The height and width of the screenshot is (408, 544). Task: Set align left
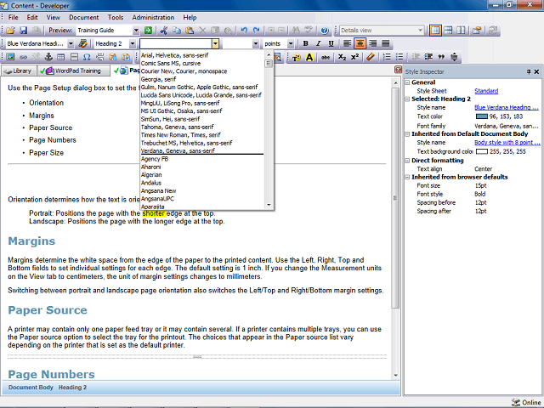(348, 43)
